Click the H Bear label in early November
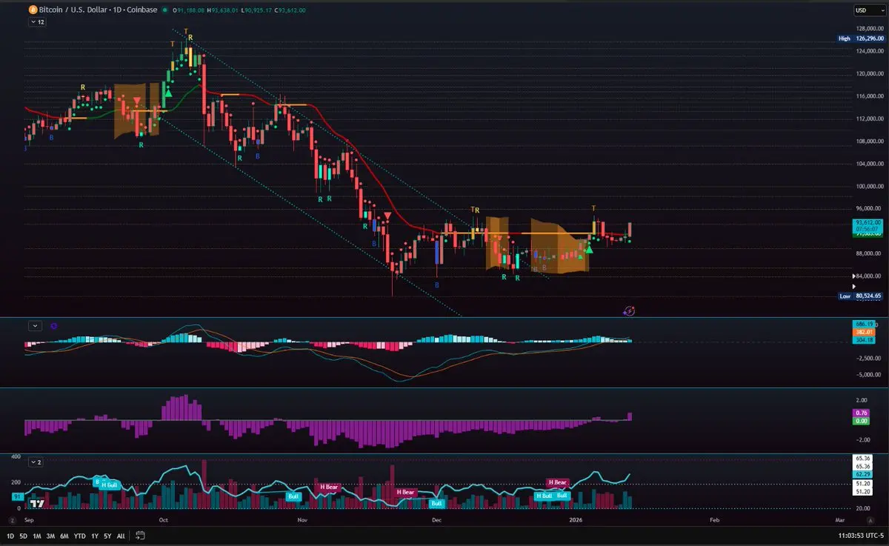 (329, 487)
